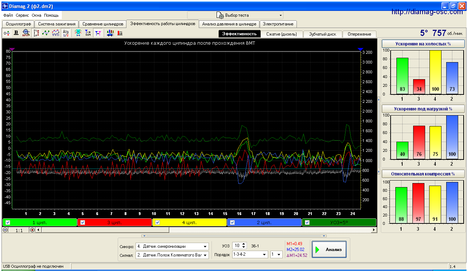468x271 pixels.
Task: Toggle the УОЗ=5° checkbox
Action: (x=307, y=222)
